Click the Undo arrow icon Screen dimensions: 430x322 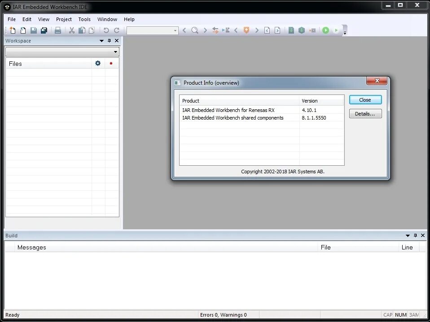(106, 30)
